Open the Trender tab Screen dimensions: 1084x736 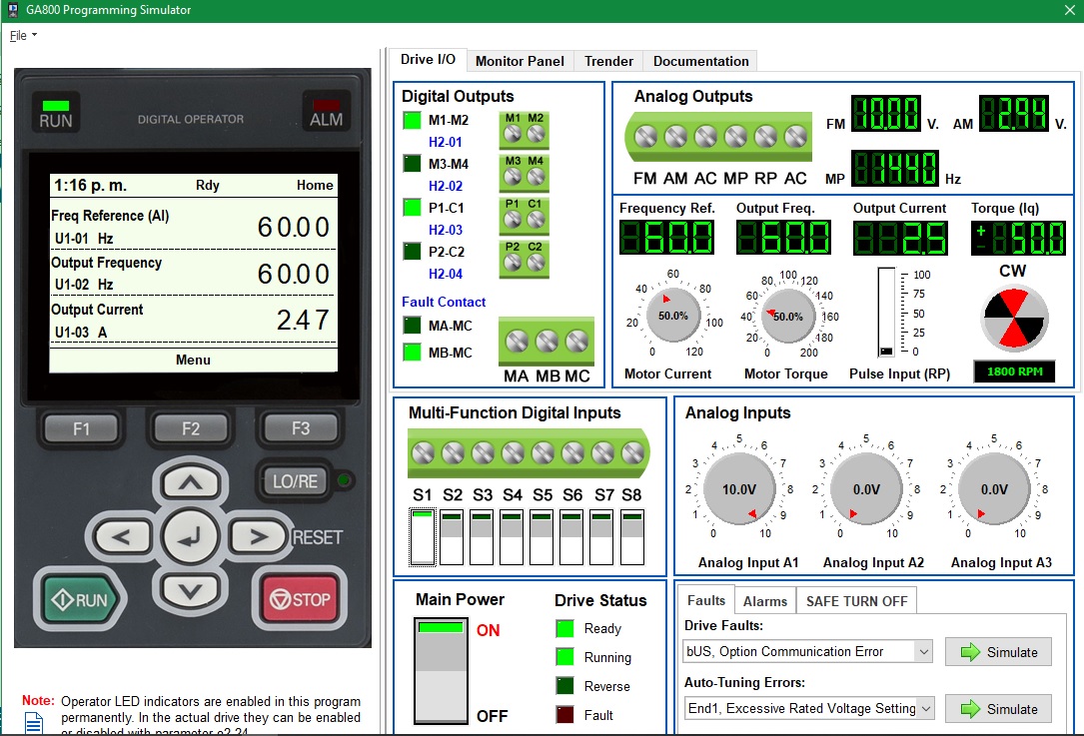click(x=608, y=61)
